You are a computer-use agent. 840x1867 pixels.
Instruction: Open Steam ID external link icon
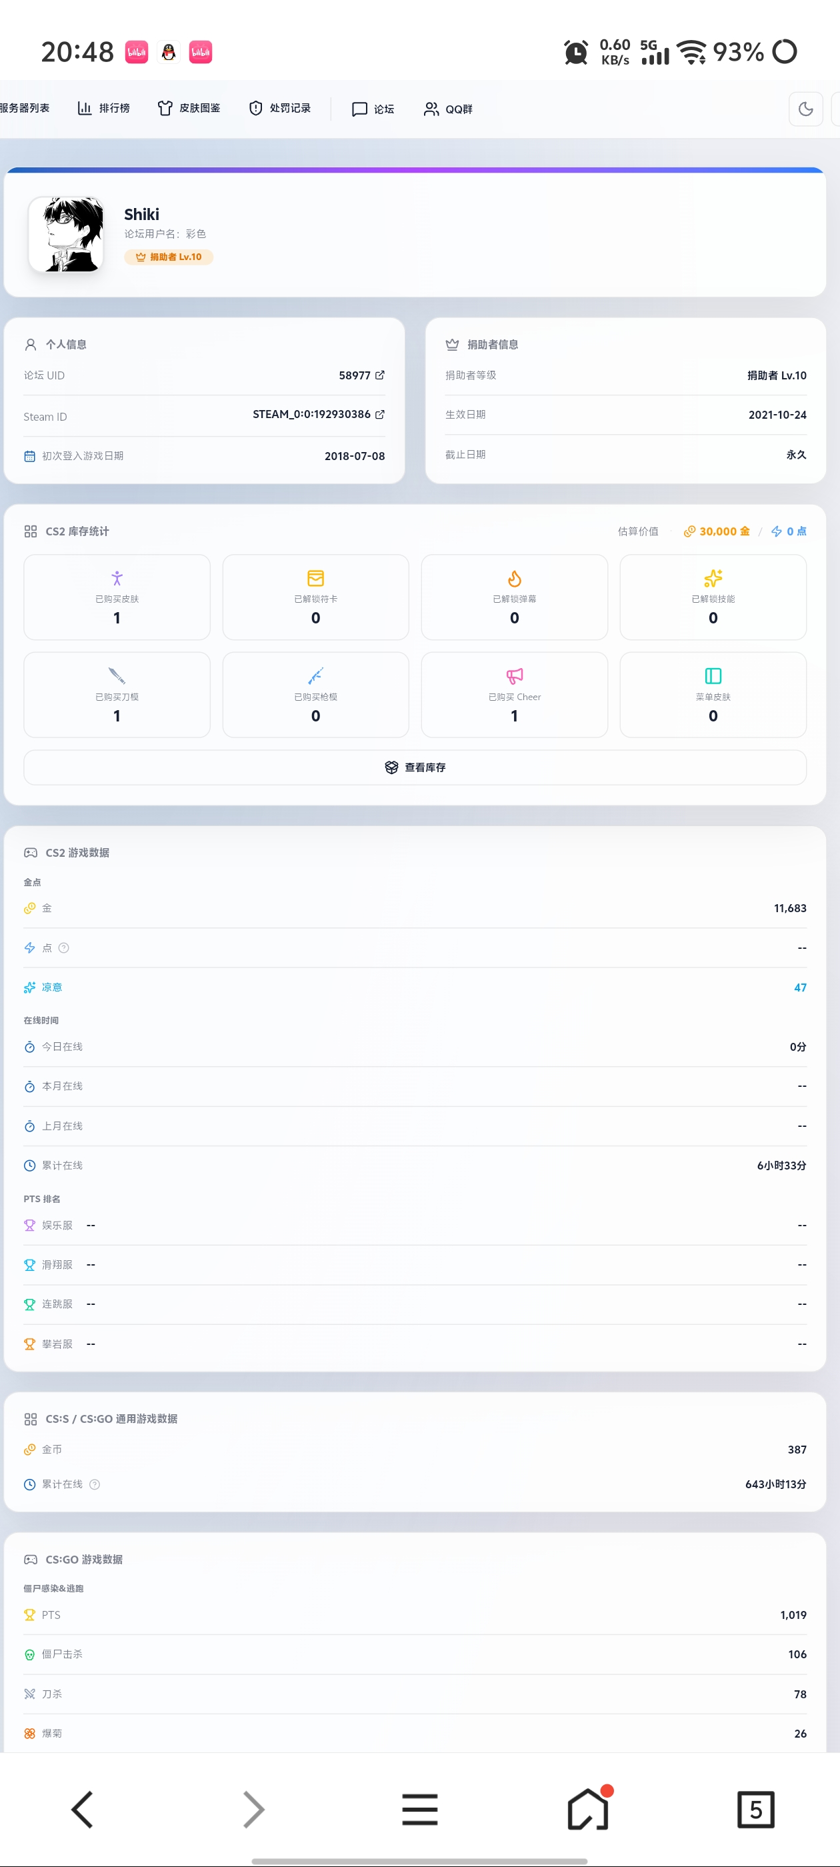380,415
